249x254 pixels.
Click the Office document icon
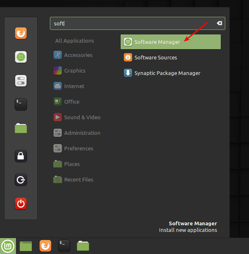coord(58,102)
